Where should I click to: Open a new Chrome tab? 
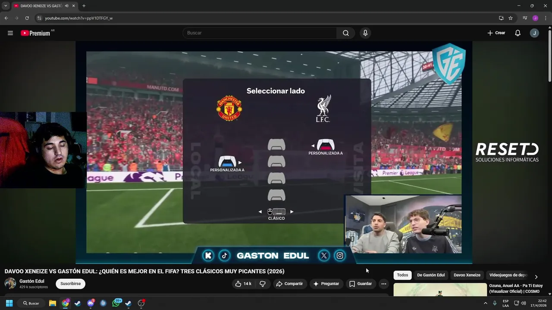[x=84, y=6]
